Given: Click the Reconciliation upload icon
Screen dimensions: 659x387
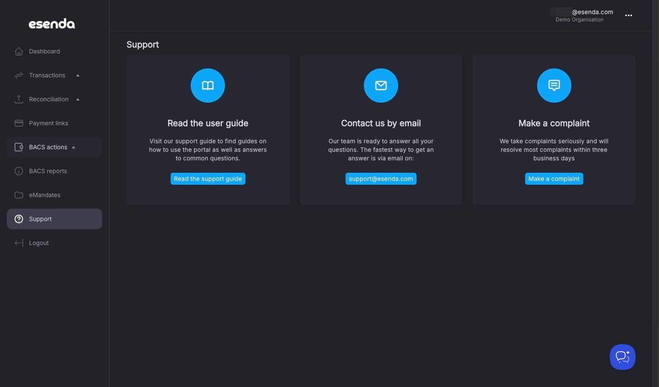Looking at the screenshot, I should pos(19,99).
